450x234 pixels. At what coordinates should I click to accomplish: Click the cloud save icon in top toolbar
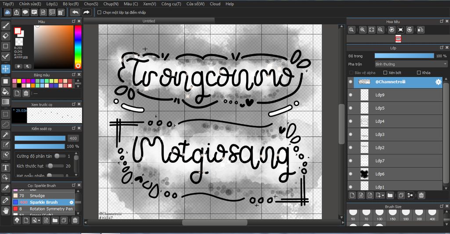(7, 12)
